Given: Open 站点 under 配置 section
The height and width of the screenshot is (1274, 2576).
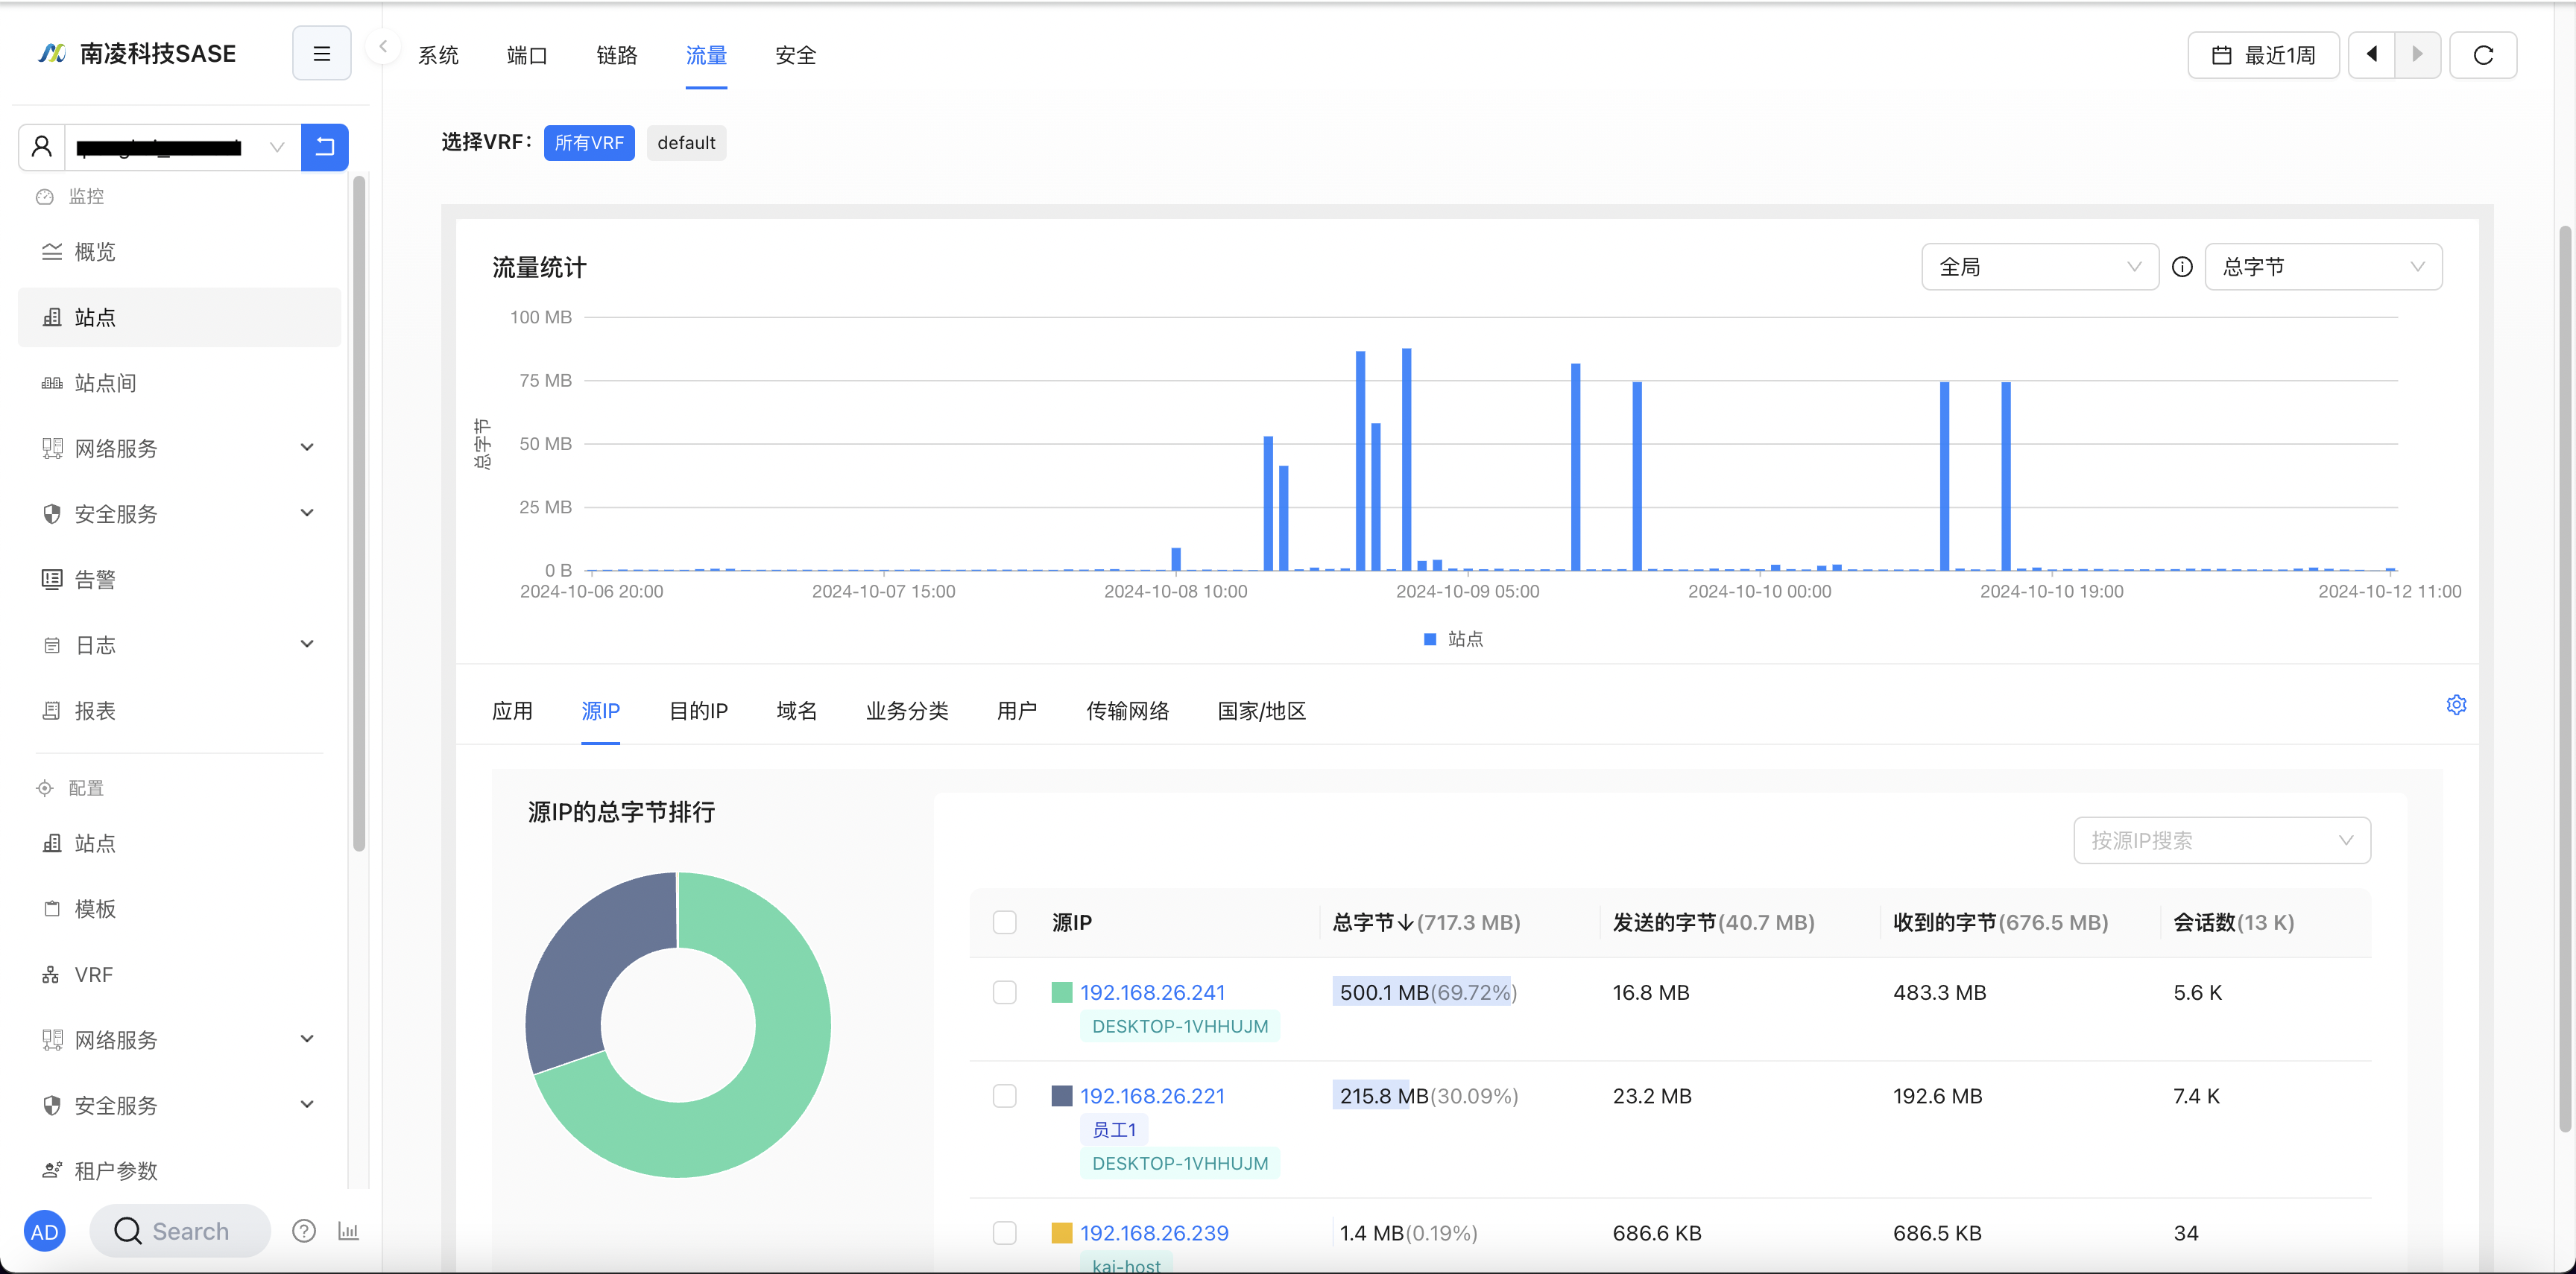Looking at the screenshot, I should tap(180, 843).
